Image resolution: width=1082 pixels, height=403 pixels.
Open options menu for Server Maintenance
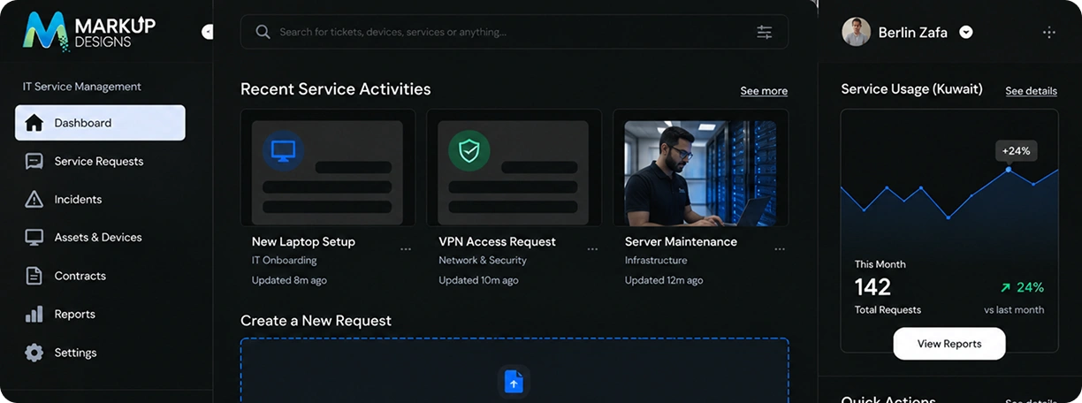[x=780, y=249]
